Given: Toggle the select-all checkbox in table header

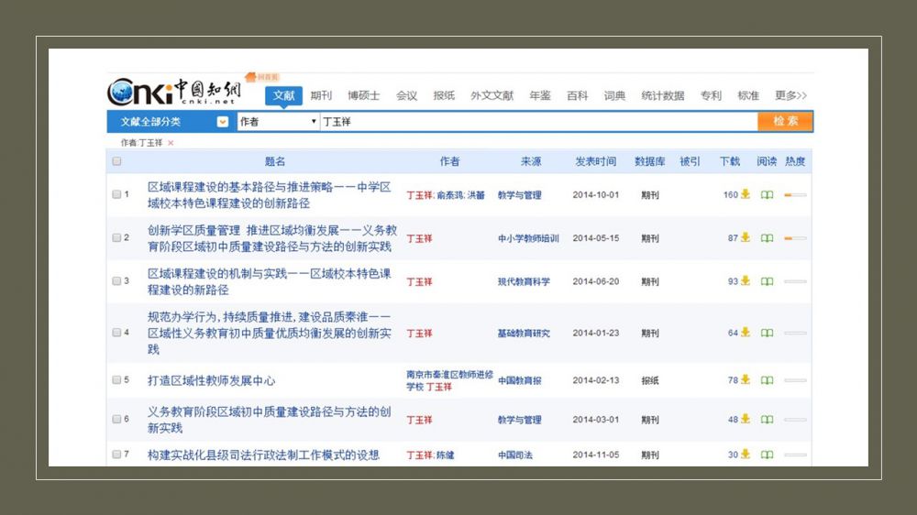Looking at the screenshot, I should (x=116, y=161).
